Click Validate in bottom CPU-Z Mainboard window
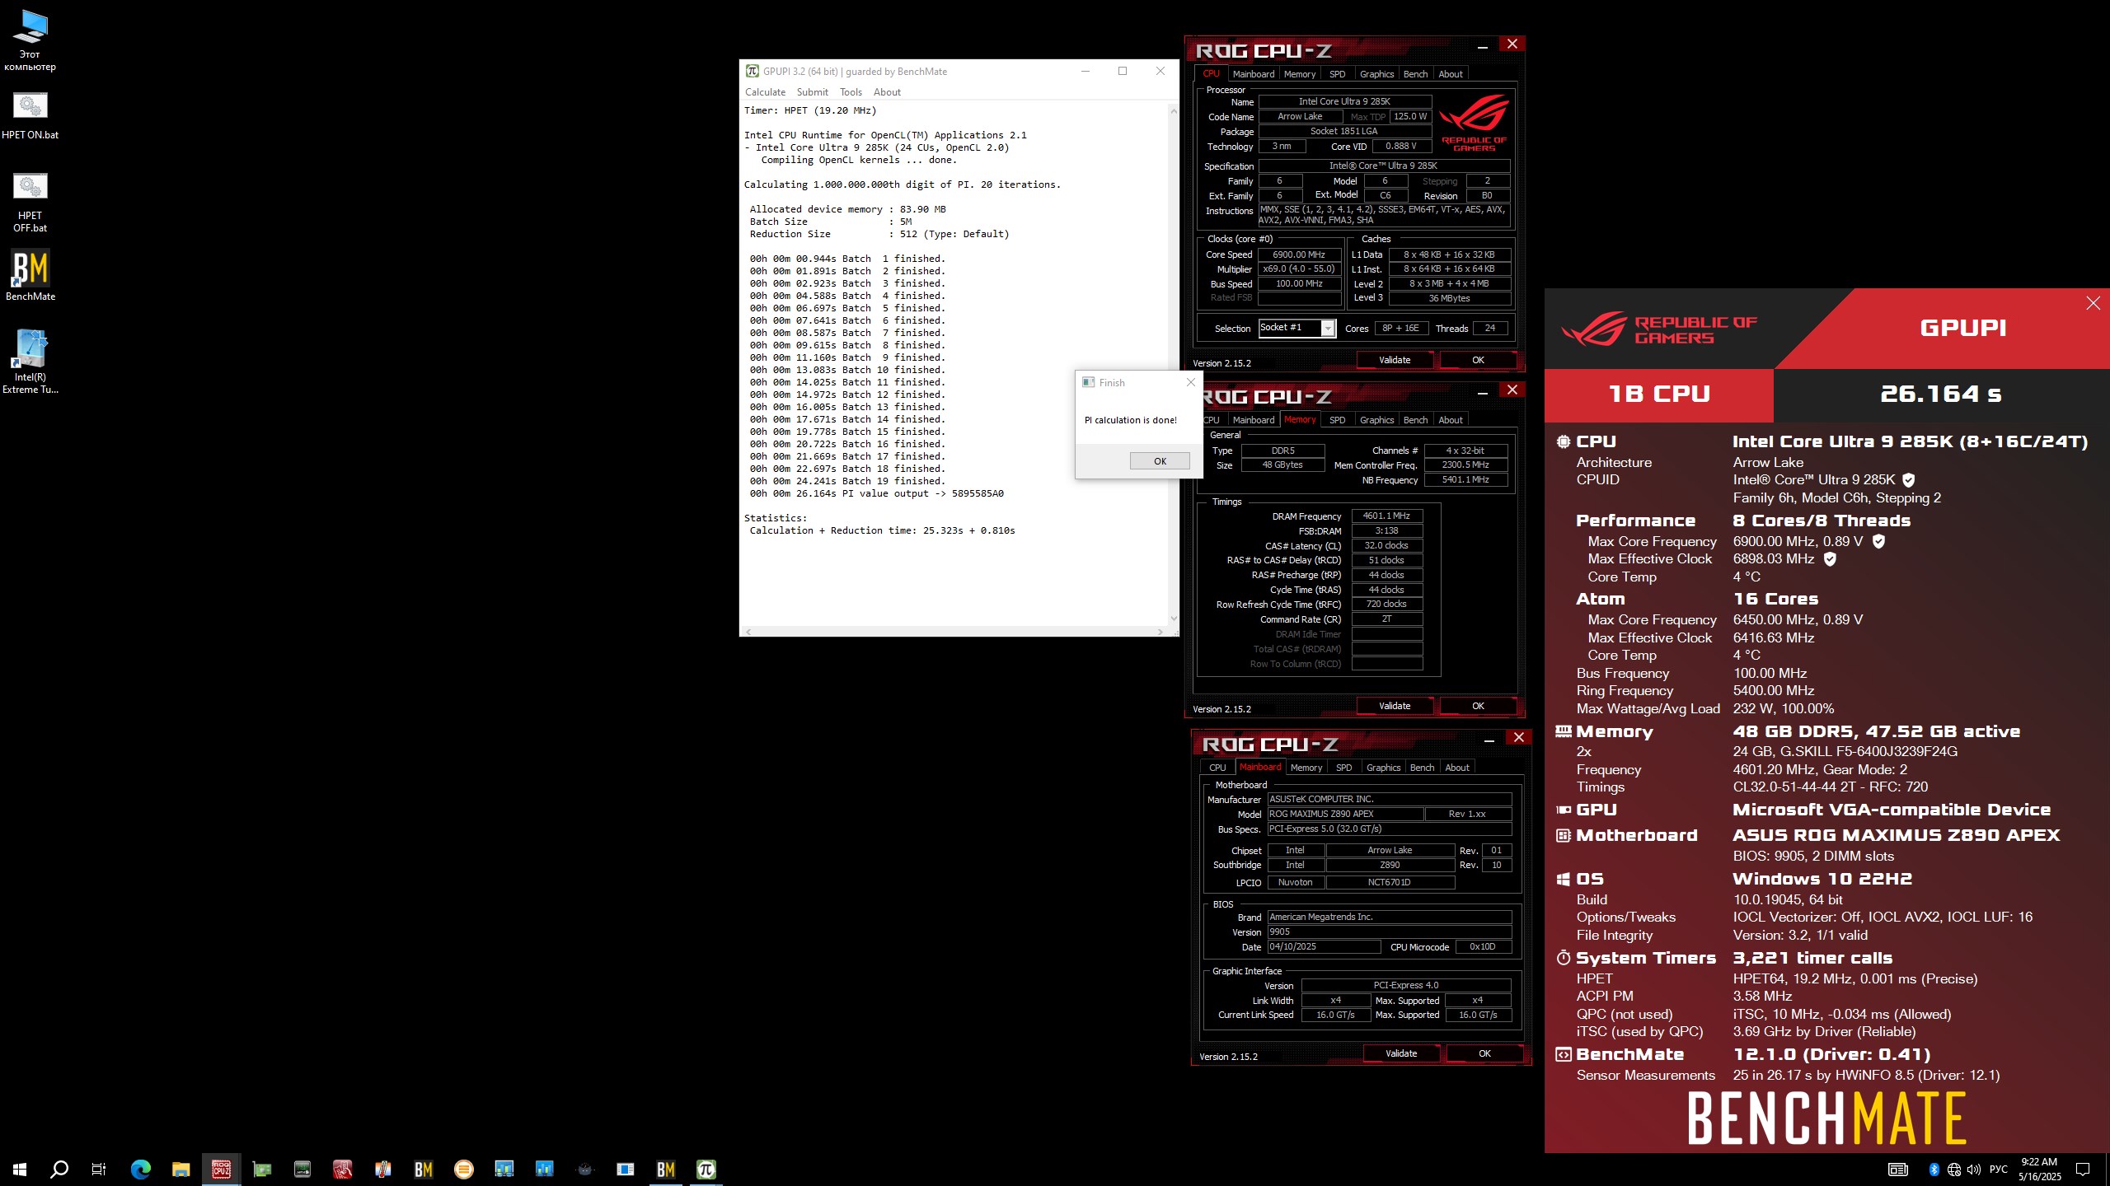 click(x=1401, y=1053)
